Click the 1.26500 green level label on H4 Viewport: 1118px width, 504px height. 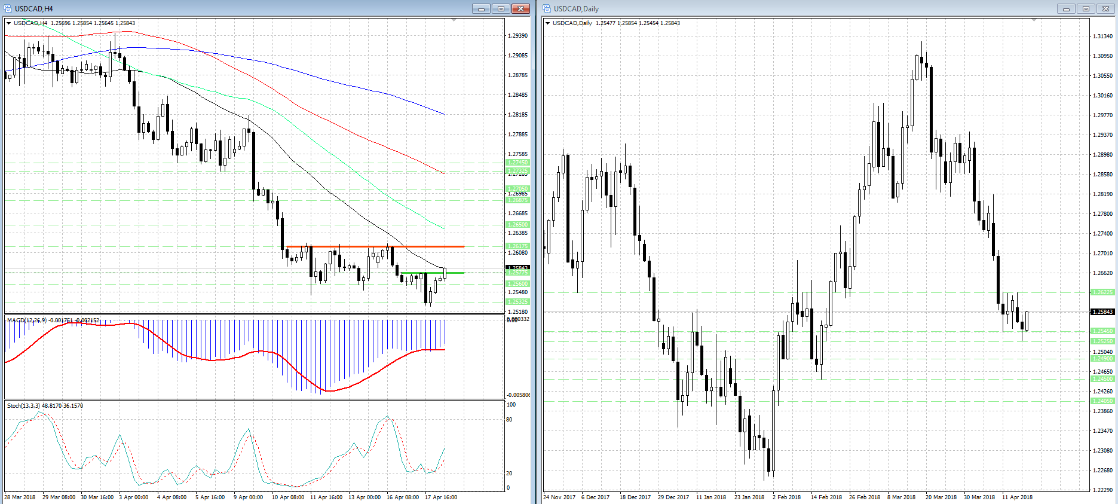[517, 225]
